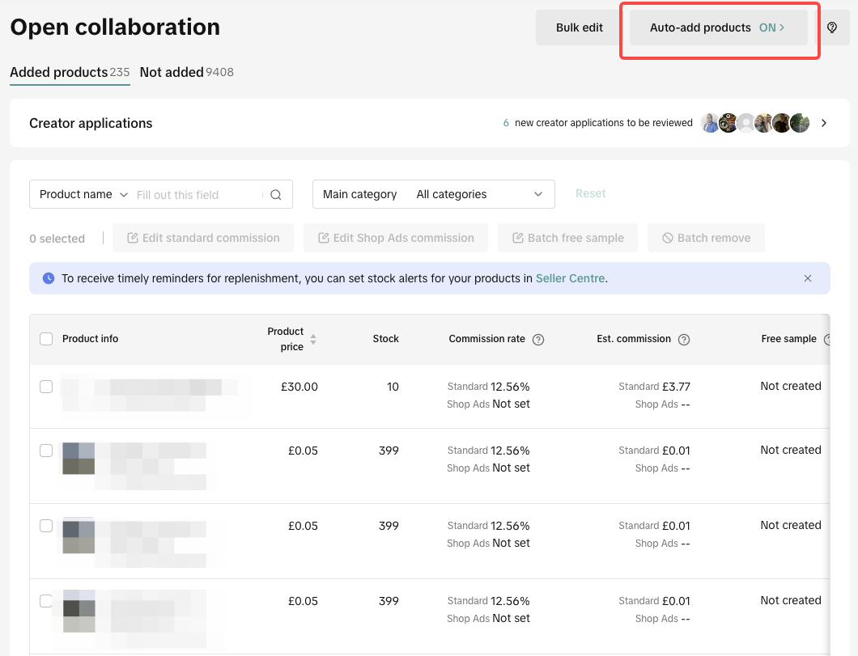858x656 pixels.
Task: Open the Product name search type dropdown
Action: (83, 195)
